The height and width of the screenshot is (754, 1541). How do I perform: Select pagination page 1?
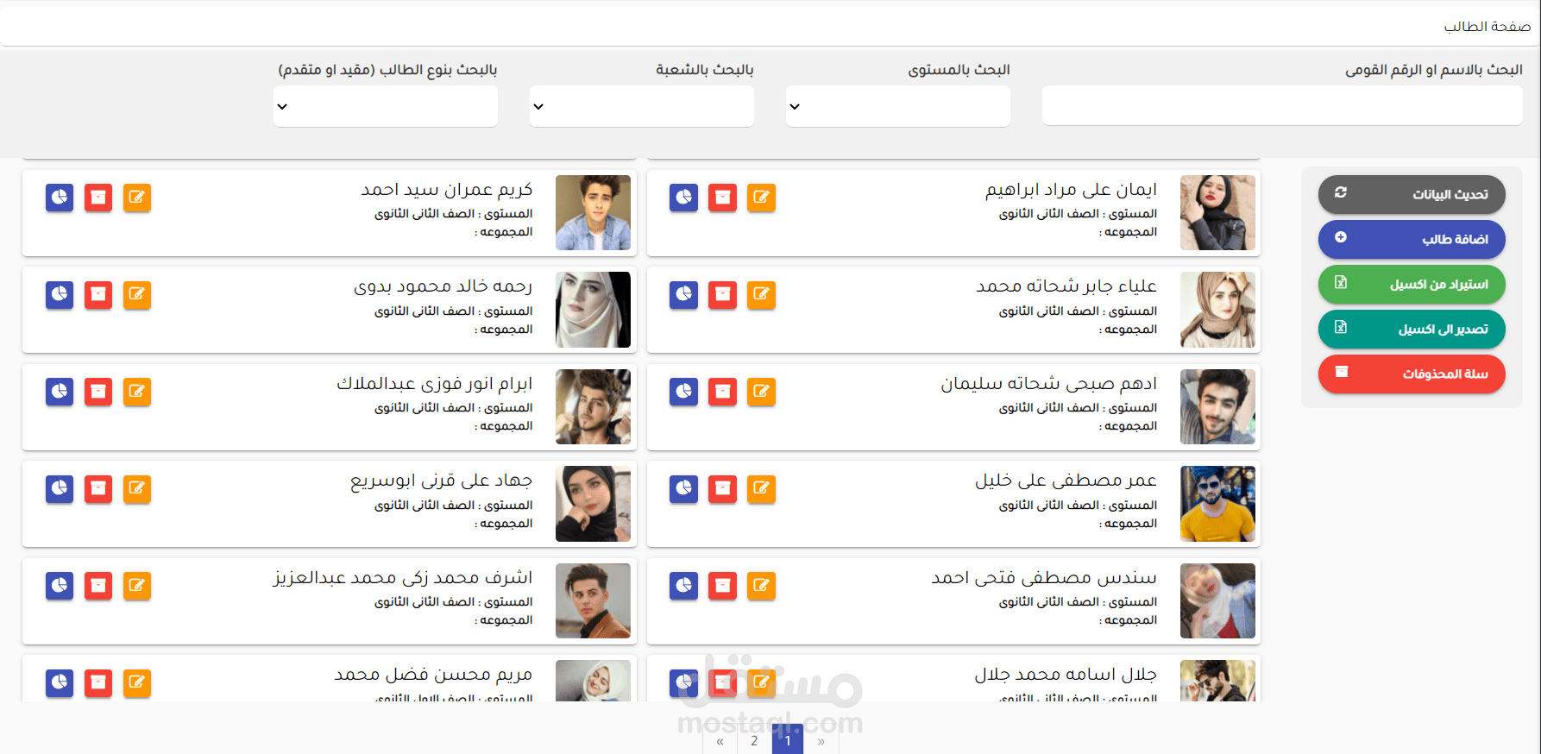tap(788, 740)
